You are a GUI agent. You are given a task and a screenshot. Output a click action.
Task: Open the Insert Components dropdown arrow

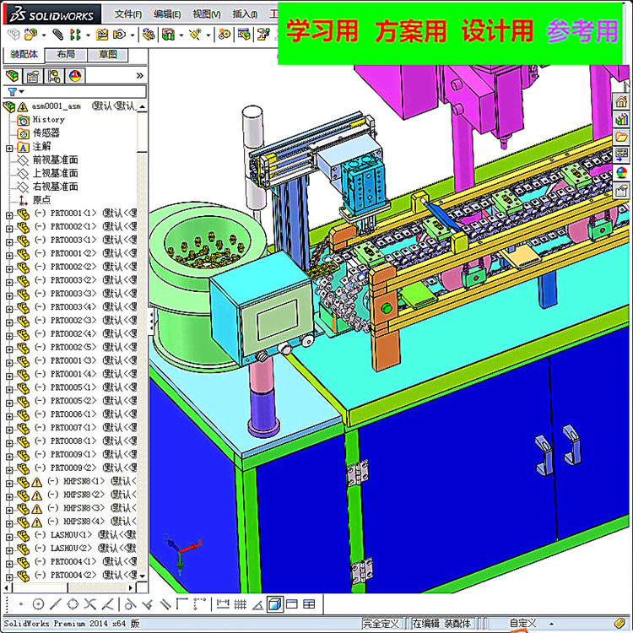point(44,35)
